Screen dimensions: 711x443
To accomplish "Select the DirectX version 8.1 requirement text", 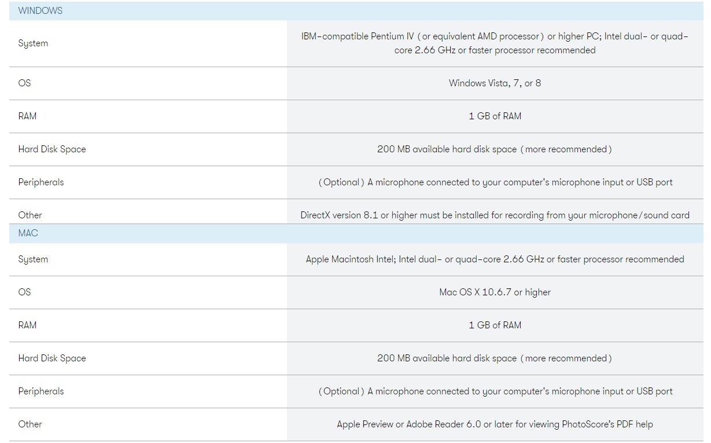I will pos(495,215).
